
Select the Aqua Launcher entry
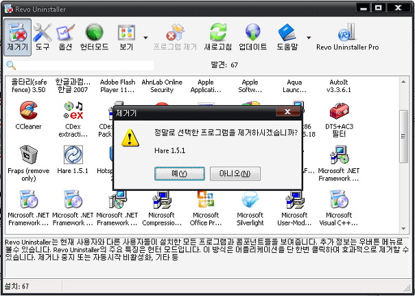click(x=294, y=86)
